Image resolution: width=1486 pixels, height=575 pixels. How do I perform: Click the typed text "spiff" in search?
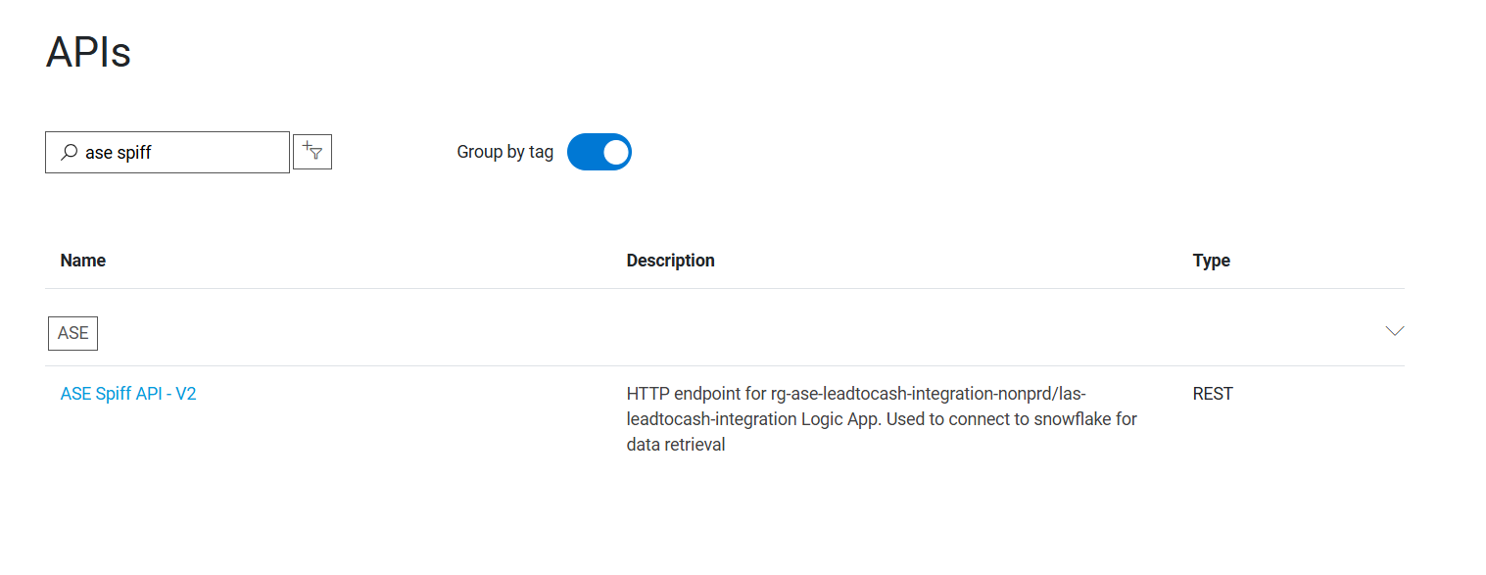point(135,153)
